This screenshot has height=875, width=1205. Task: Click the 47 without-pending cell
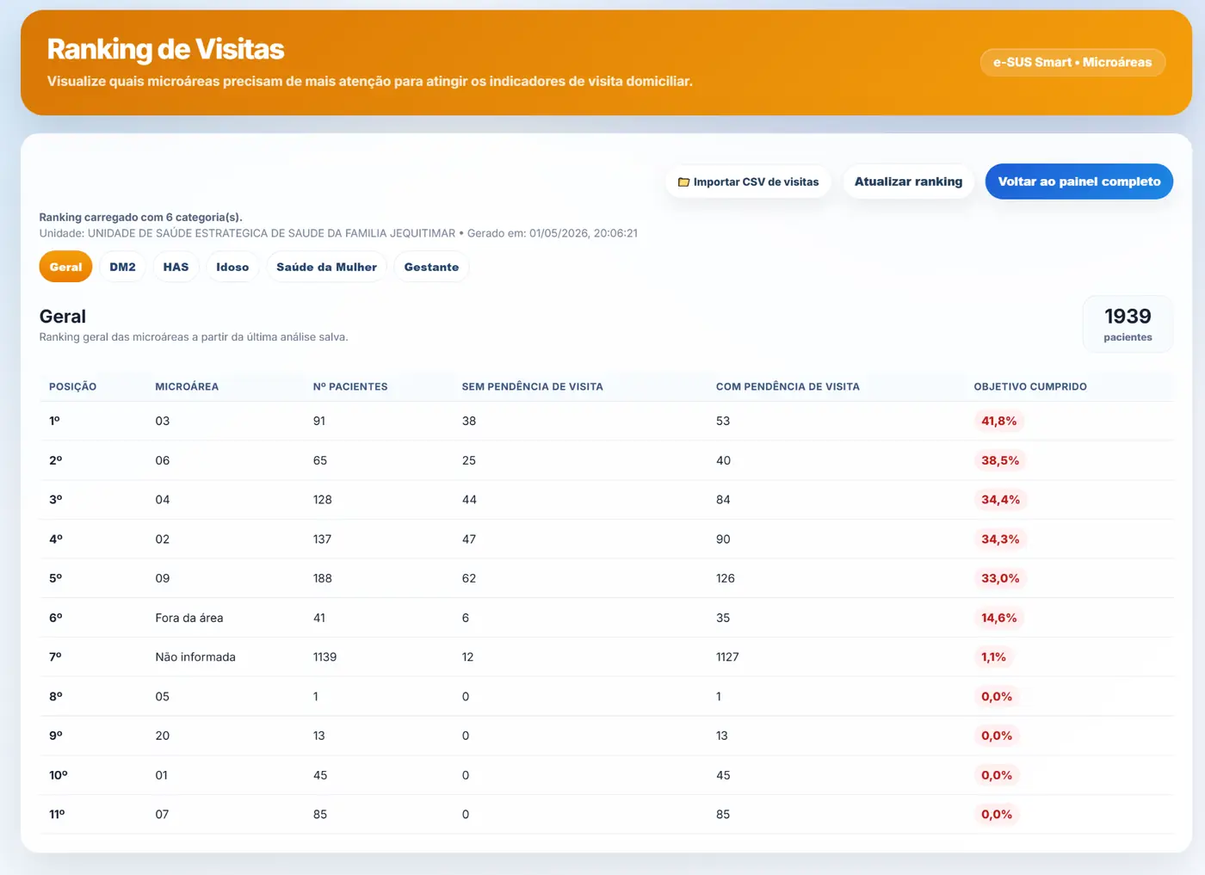tap(469, 539)
